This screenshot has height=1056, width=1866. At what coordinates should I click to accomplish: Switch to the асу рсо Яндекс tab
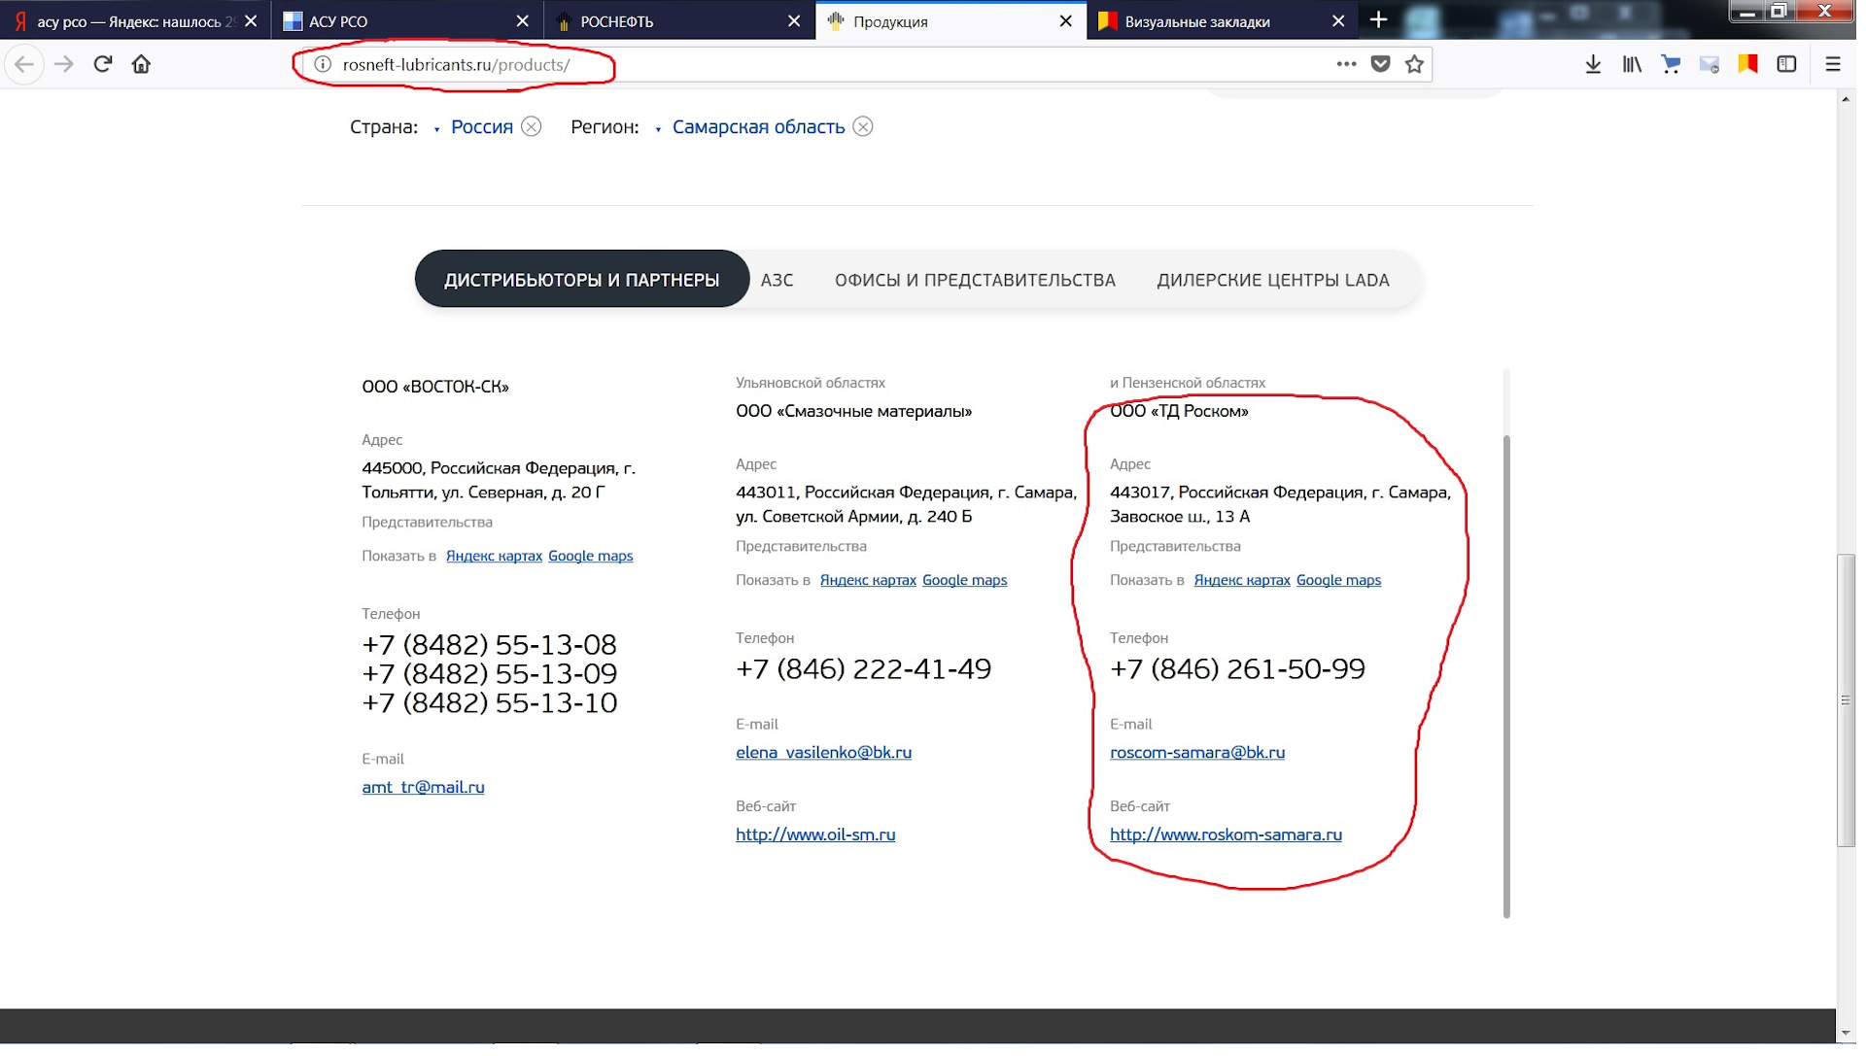click(136, 20)
